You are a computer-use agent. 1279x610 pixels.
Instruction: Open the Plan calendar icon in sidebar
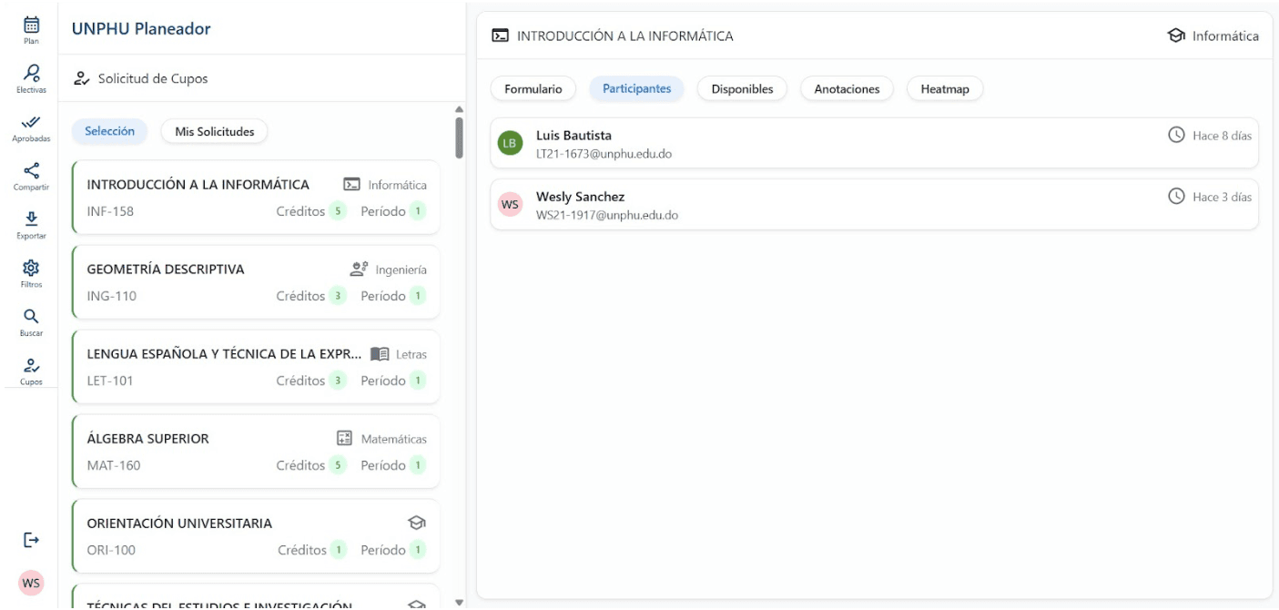31,25
